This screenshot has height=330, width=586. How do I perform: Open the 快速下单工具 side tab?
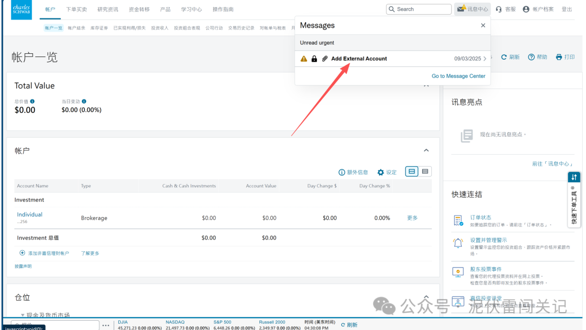click(x=574, y=199)
